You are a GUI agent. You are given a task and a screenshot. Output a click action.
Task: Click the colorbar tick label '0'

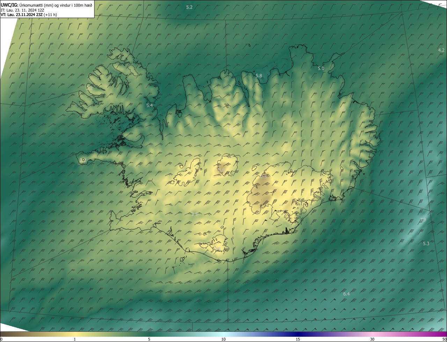[1, 339]
